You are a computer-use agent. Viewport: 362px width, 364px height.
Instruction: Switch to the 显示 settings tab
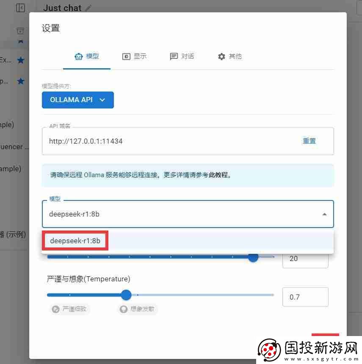(x=135, y=56)
